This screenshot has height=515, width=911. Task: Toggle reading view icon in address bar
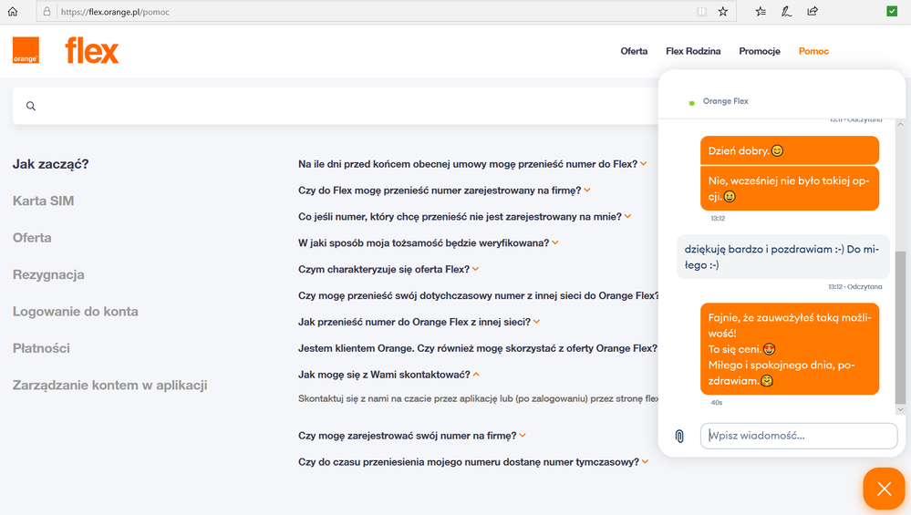click(701, 12)
